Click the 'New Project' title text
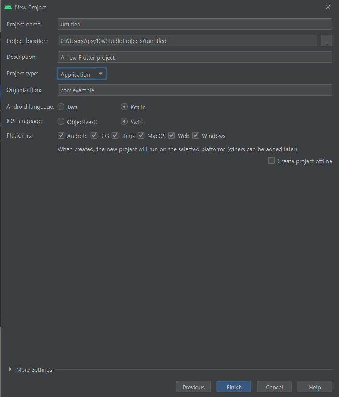Screen dimensions: 339x397 click(31, 7)
